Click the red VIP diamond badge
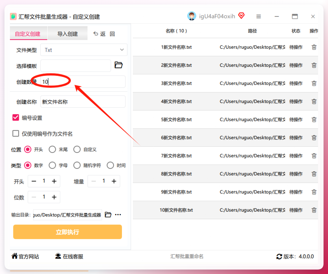 (x=241, y=16)
